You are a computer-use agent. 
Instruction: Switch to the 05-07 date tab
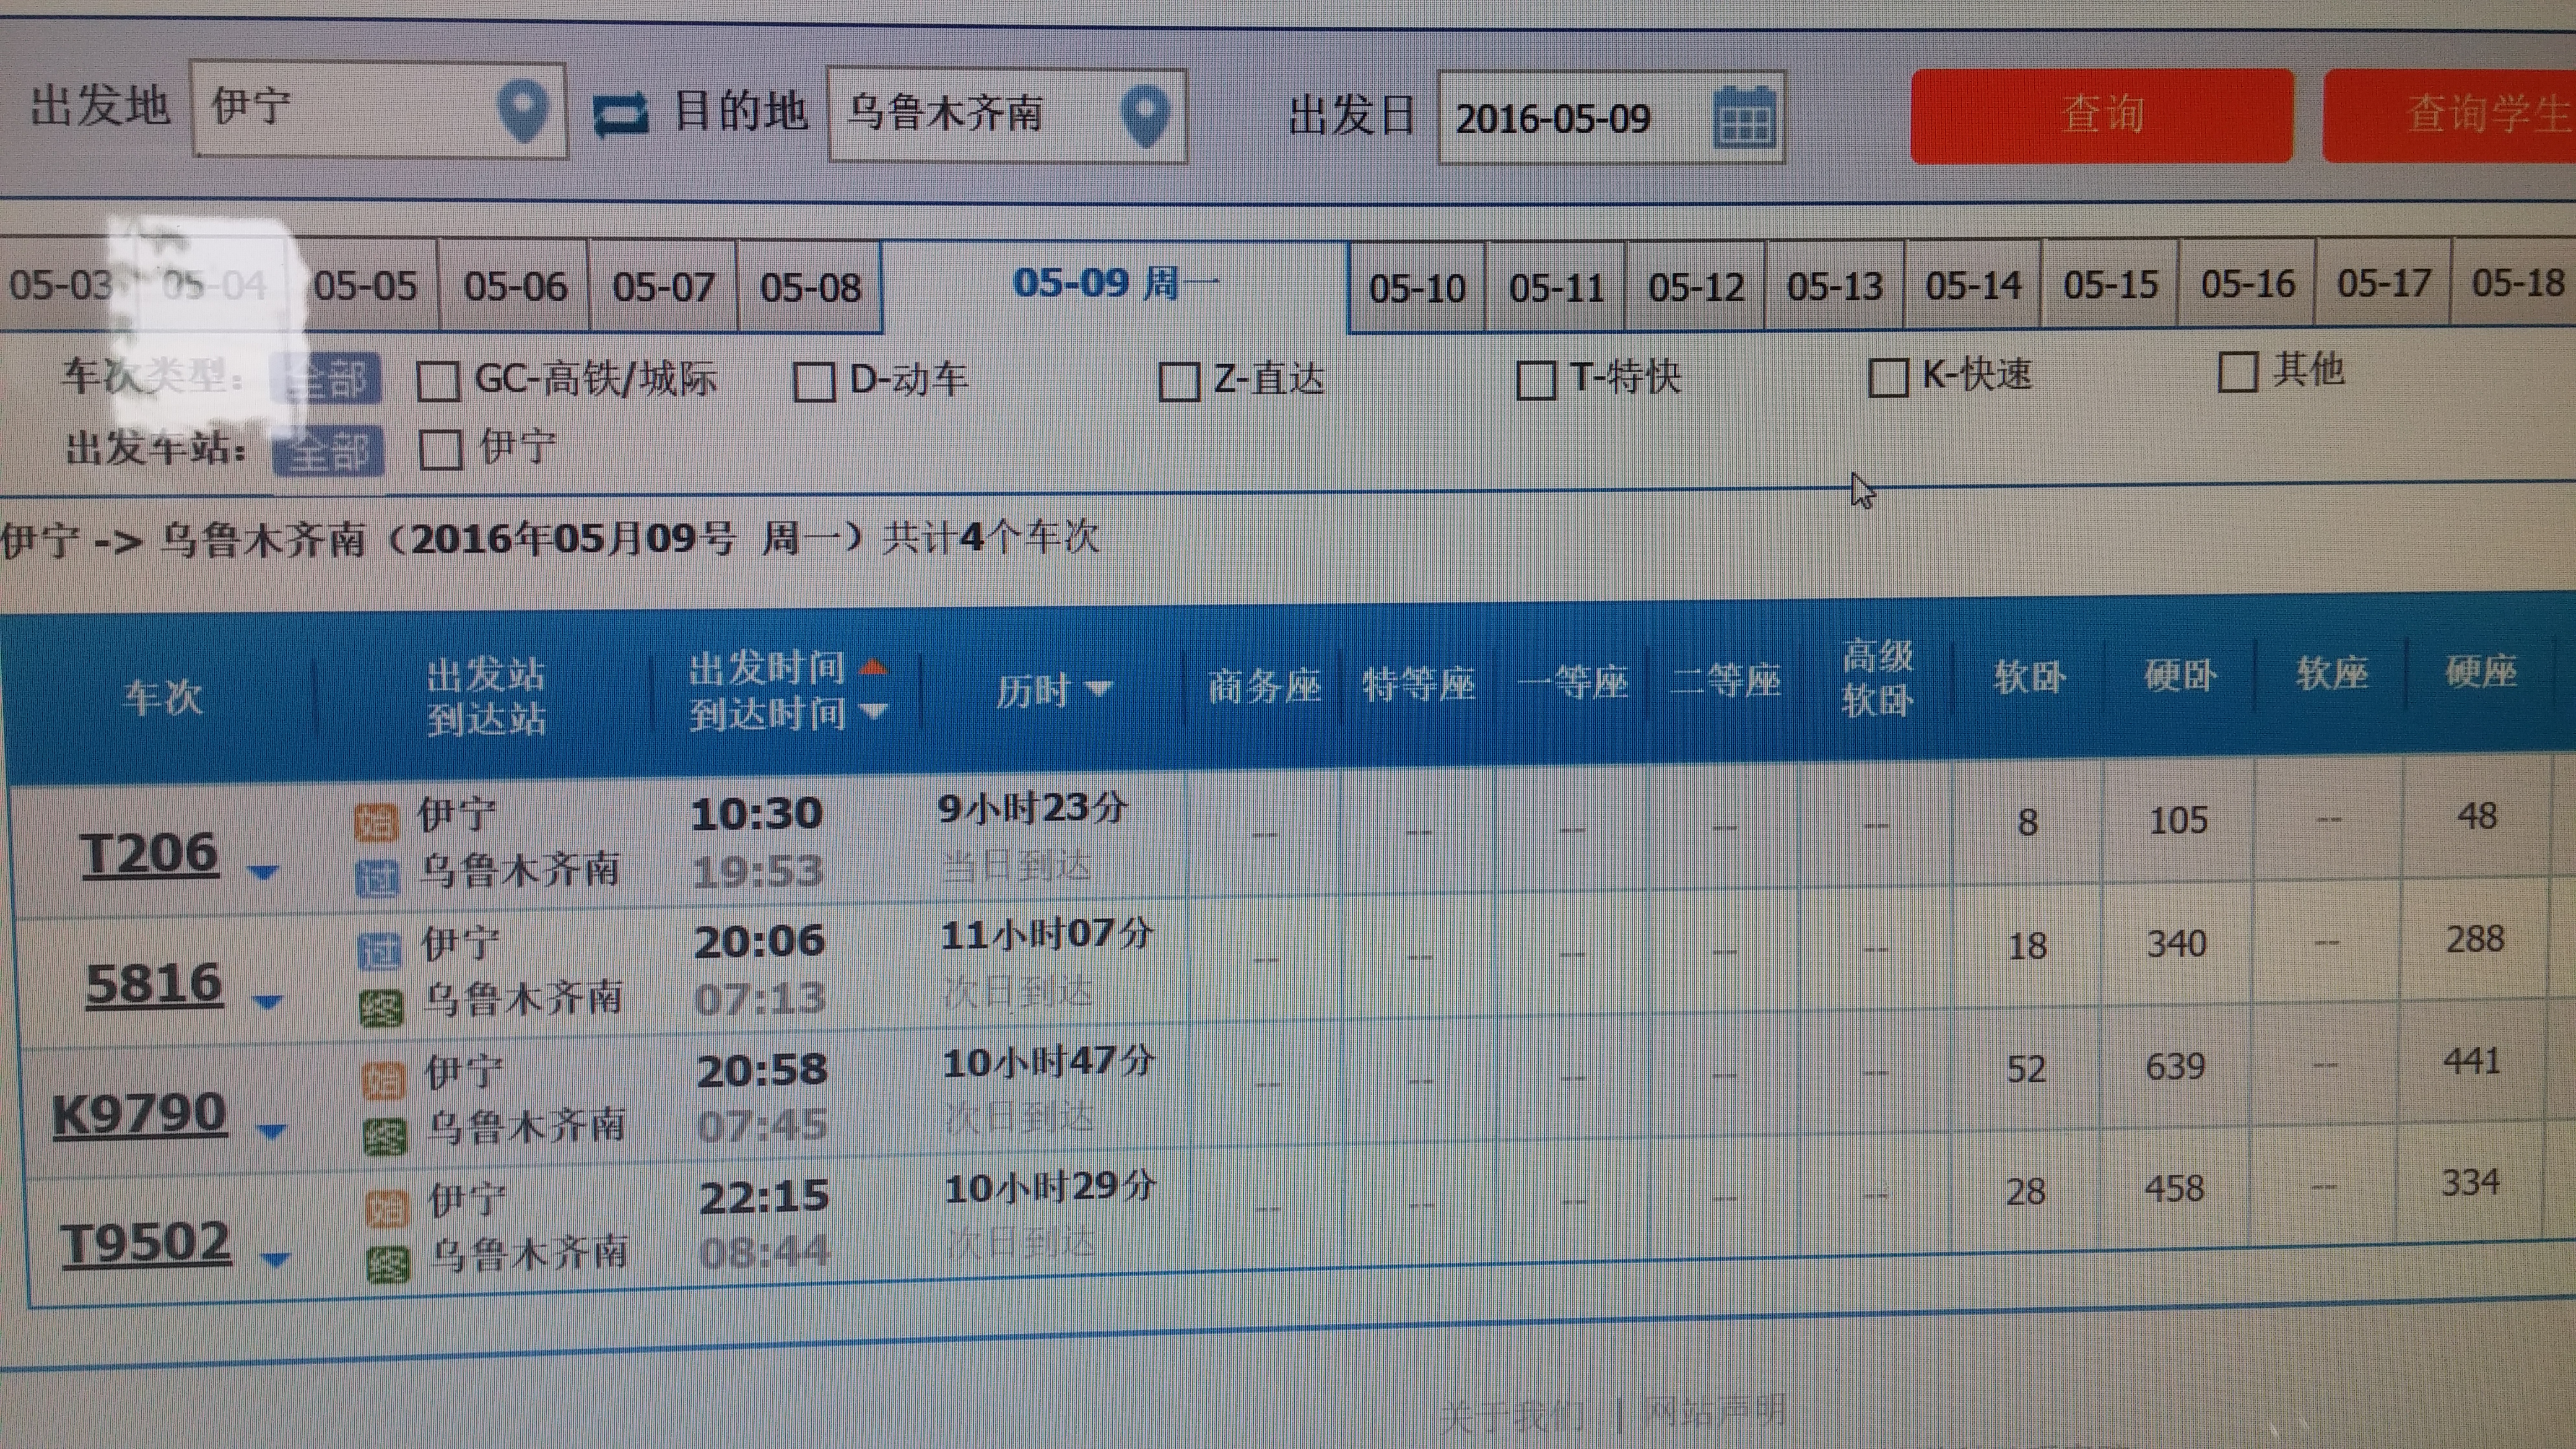tap(663, 288)
